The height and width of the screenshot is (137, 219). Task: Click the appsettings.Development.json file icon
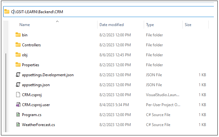tap(18, 75)
